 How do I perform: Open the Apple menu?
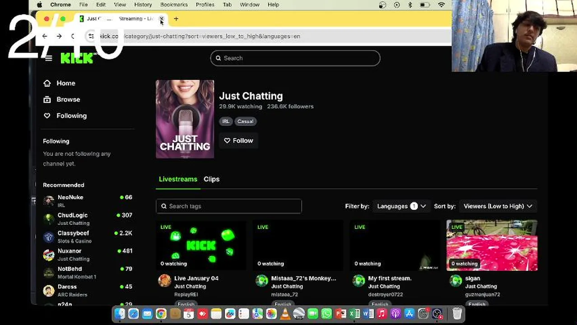pyautogui.click(x=40, y=5)
